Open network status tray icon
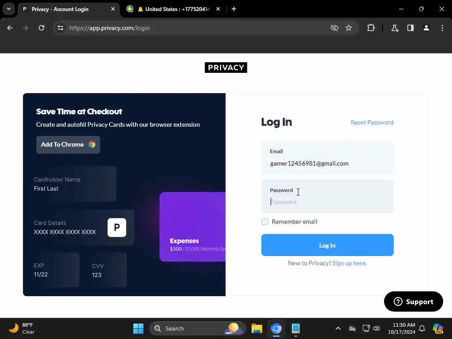This screenshot has width=452, height=339. (x=366, y=328)
